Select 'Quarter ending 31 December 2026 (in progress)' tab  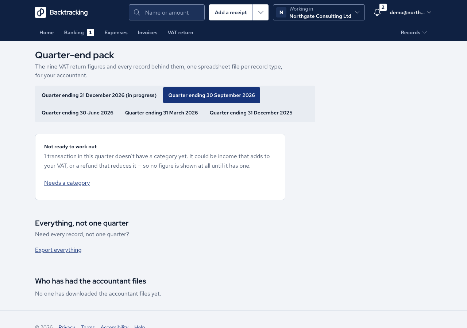(99, 95)
